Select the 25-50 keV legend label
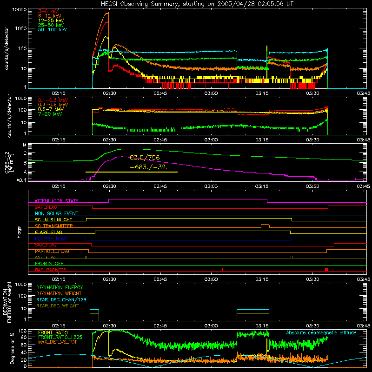The width and height of the screenshot is (372, 372). point(51,25)
